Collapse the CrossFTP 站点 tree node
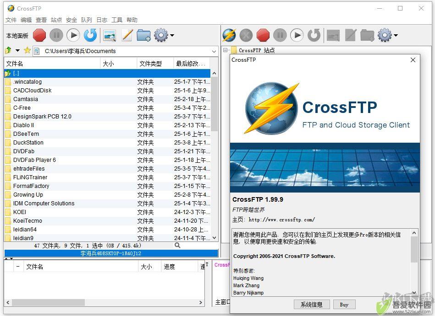Viewport: 435px width, 316px height. (x=225, y=50)
